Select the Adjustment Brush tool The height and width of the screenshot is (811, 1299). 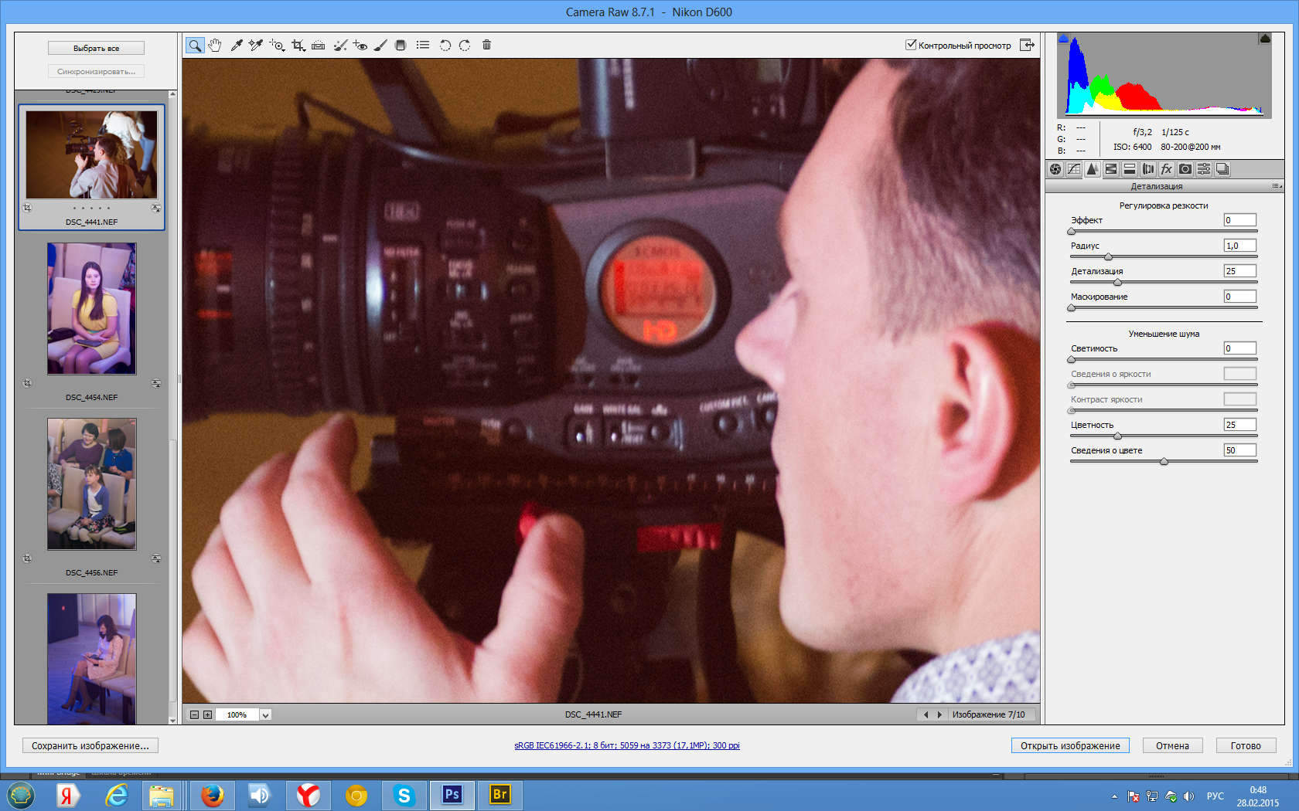point(380,45)
